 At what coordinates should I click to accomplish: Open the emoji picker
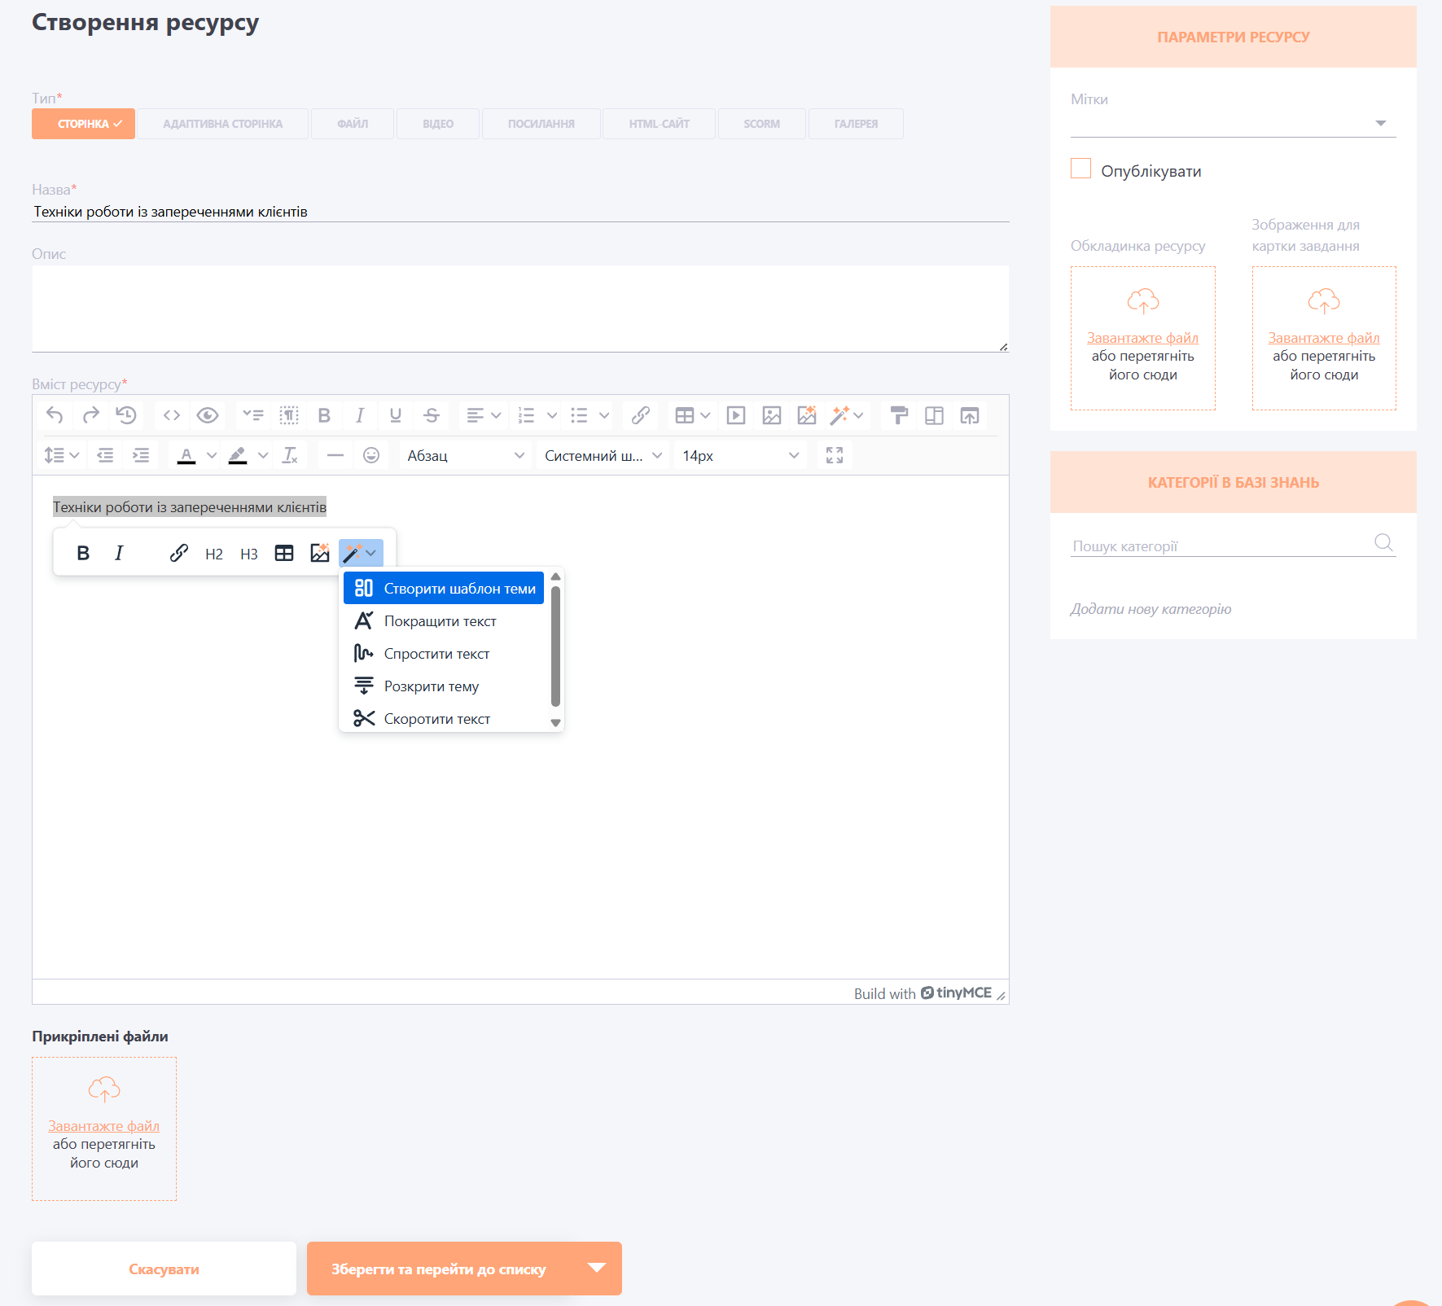pyautogui.click(x=371, y=455)
